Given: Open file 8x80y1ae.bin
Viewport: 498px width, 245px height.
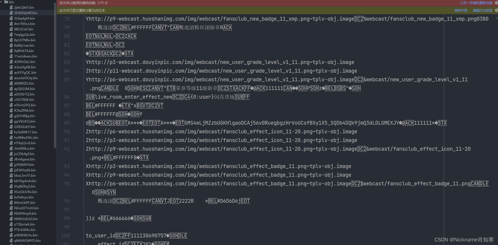Looking at the screenshot, I should click(x=24, y=45).
